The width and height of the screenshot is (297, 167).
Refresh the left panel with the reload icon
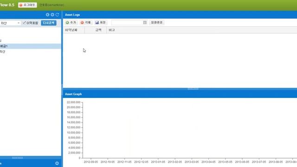click(x=57, y=14)
